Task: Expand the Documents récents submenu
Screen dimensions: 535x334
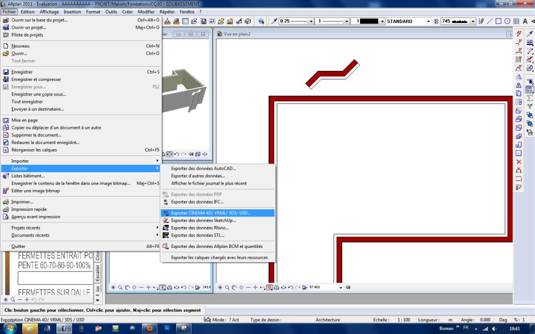Action: tap(80, 235)
